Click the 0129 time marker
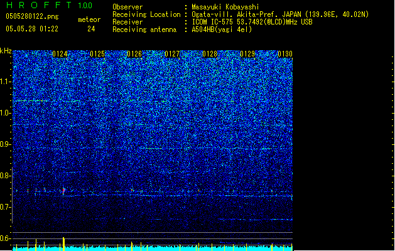395x251 pixels. (247, 54)
